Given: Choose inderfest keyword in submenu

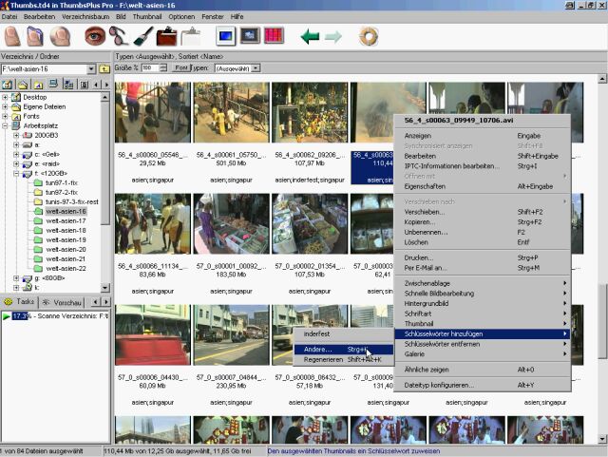Looking at the screenshot, I should coord(344,334).
